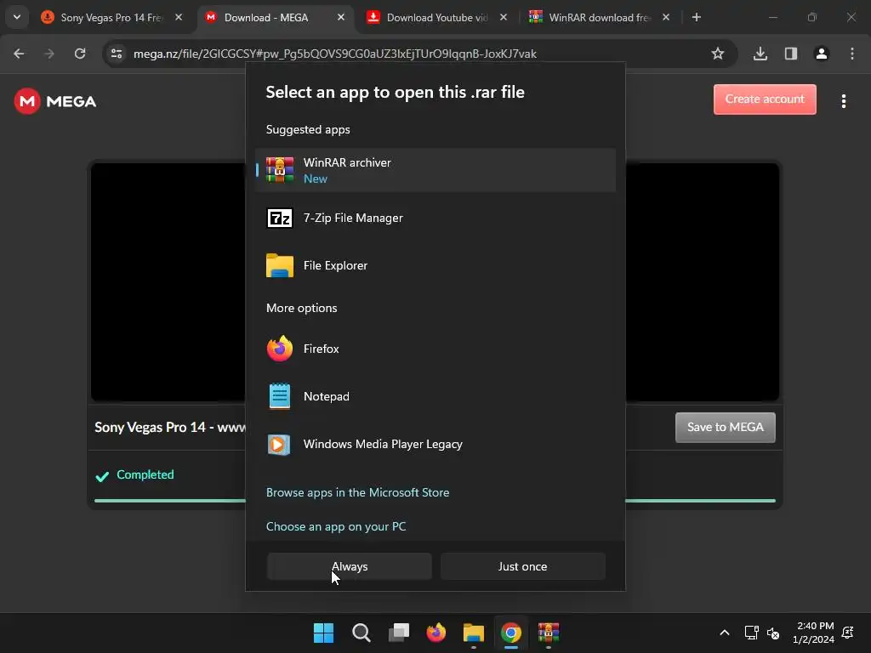Close the Download - MEGA tab
This screenshot has width=871, height=653.
(341, 17)
